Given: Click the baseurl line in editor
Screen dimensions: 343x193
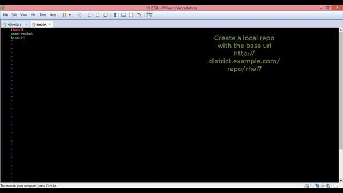Looking at the screenshot, I should (x=18, y=38).
